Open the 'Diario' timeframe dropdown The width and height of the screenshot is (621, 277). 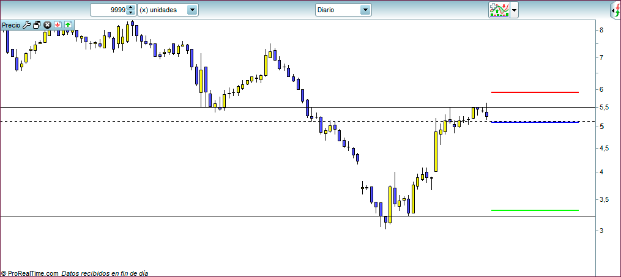(x=365, y=10)
